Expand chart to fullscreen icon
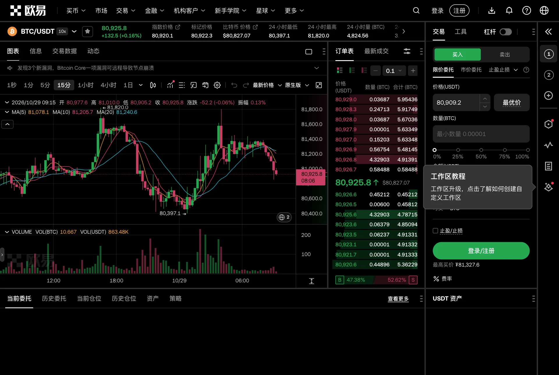 point(319,85)
